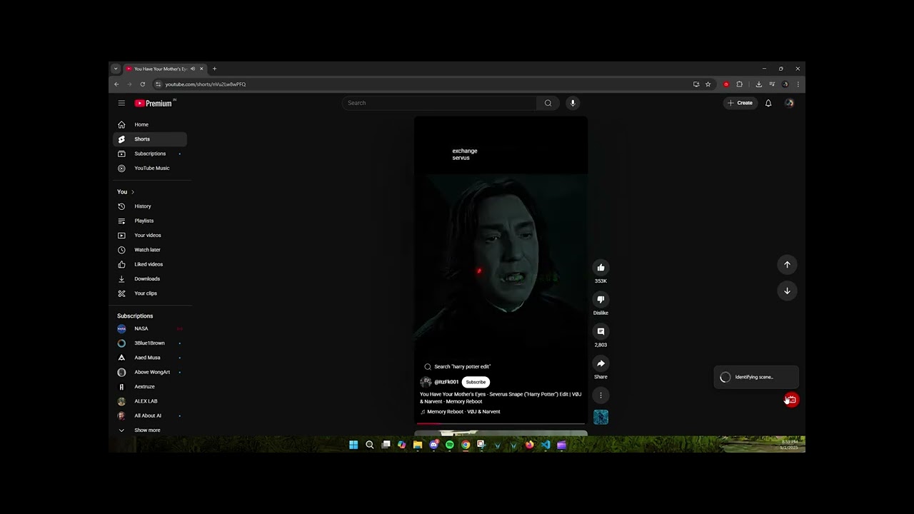Expand Show more subscriptions
Screen dimensions: 914x514
pyautogui.click(x=150, y=430)
